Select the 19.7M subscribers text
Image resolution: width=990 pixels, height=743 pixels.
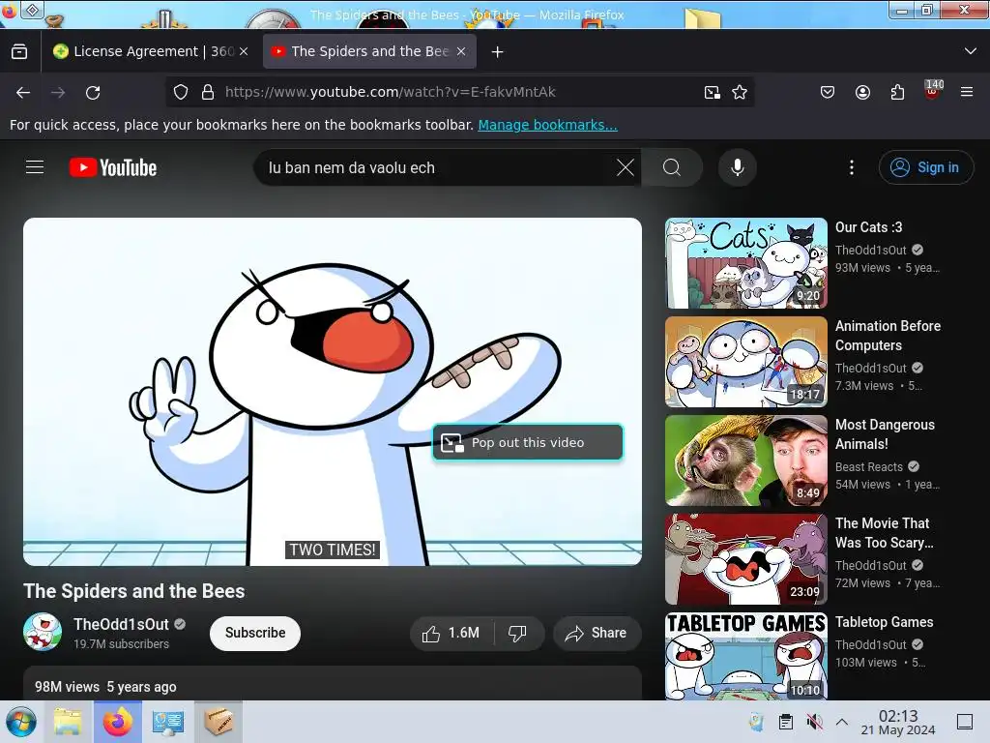[x=121, y=643]
